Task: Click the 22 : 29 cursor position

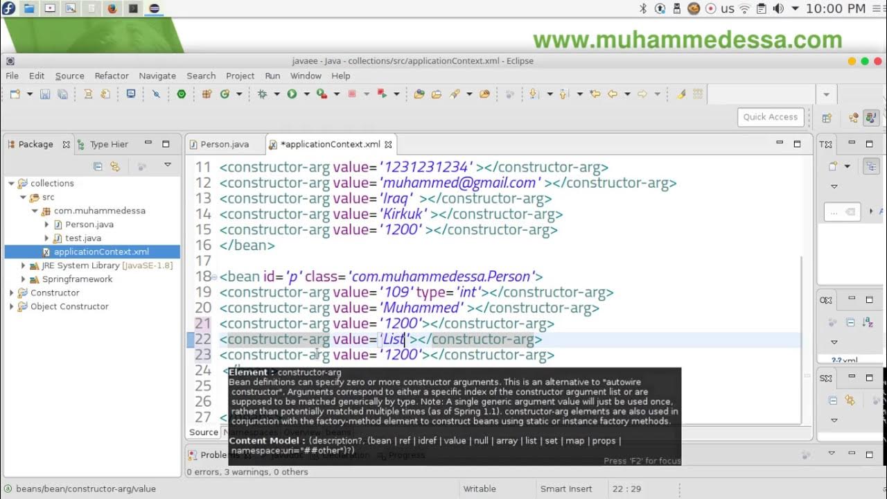Action: (626, 489)
